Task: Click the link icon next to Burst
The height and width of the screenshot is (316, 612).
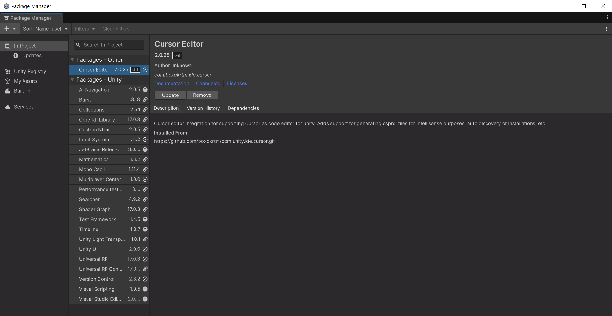Action: point(145,100)
